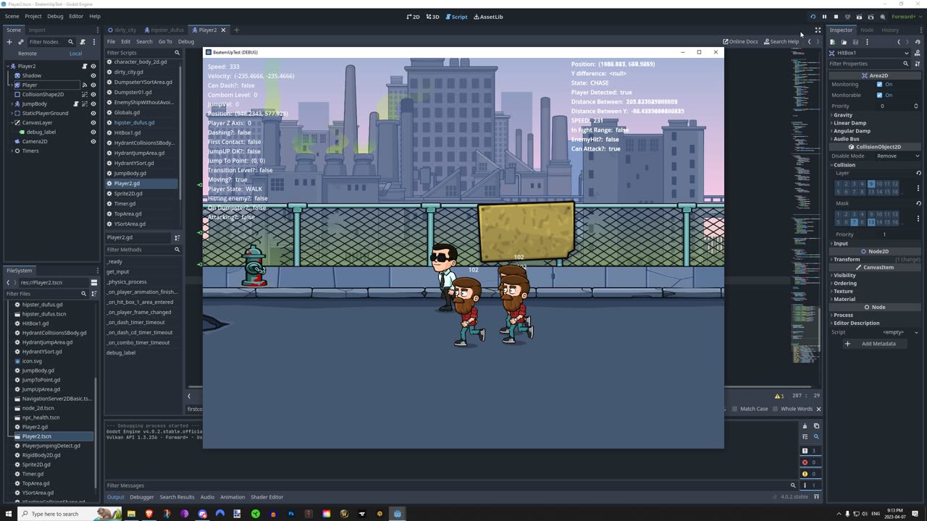
Task: Toggle error messages filter in output
Action: tap(809, 462)
